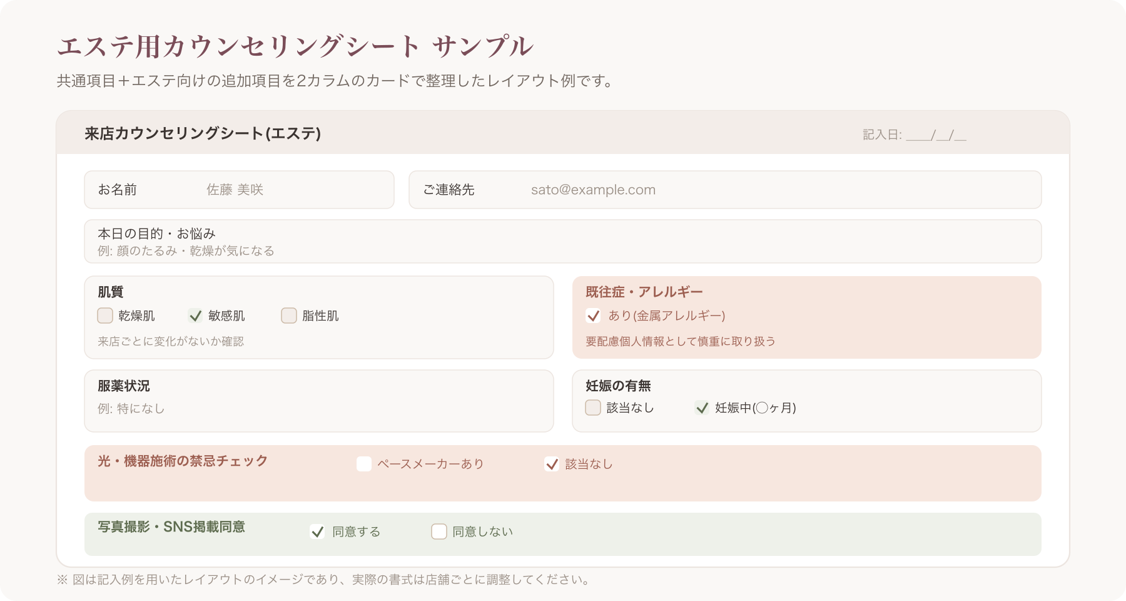The image size is (1126, 601).
Task: Click the 服薬状況 text field
Action: [x=319, y=401]
